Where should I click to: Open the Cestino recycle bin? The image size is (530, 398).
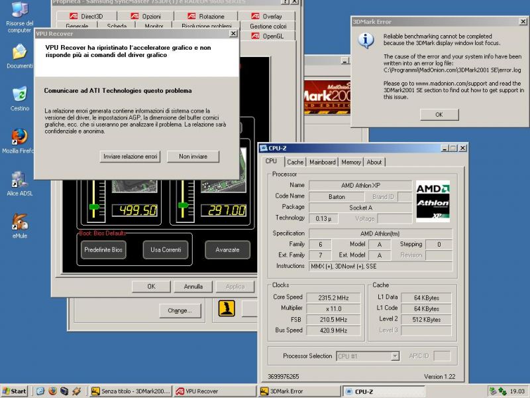19,94
